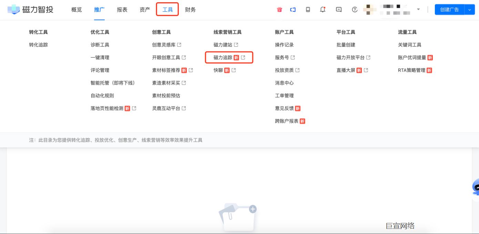Click the help question mark icon
The height and width of the screenshot is (234, 479).
(355, 10)
